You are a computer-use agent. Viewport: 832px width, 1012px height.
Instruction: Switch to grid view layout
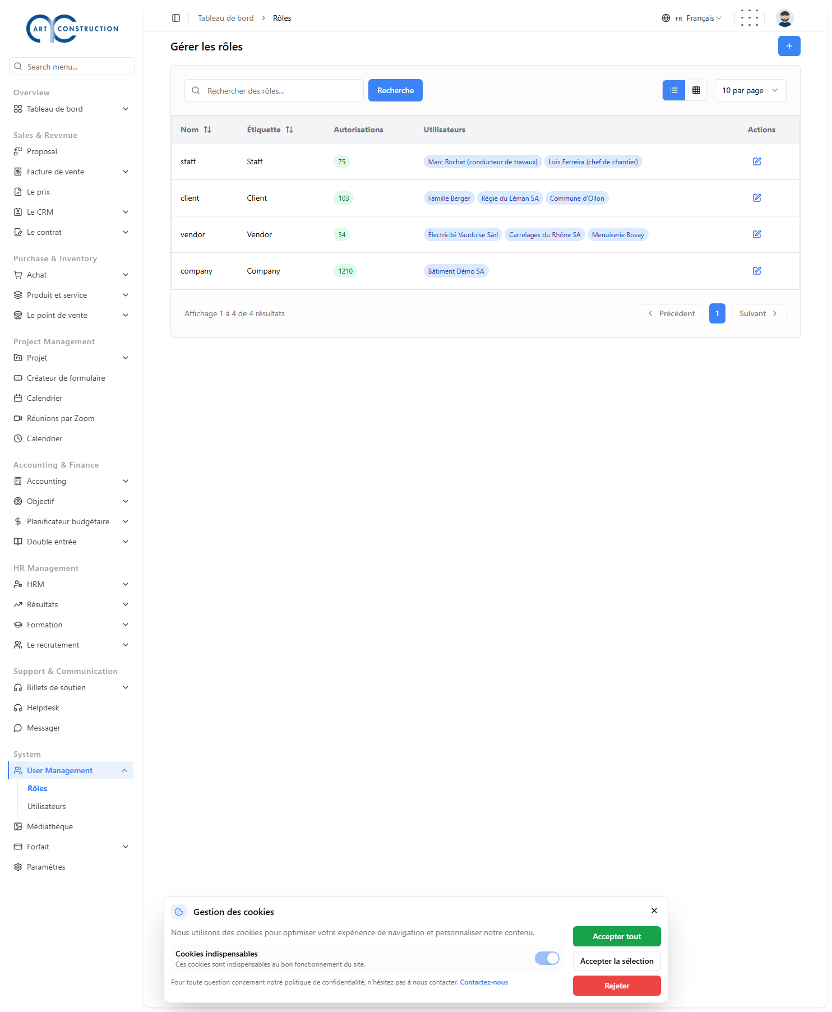(696, 90)
